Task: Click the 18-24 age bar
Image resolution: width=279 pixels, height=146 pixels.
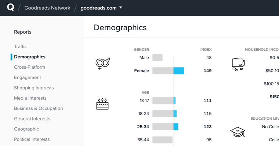Action: coord(164,114)
